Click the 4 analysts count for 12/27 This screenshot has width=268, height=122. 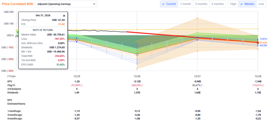(197, 89)
